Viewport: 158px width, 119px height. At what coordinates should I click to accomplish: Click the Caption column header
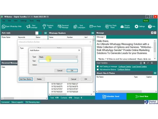[149, 77]
